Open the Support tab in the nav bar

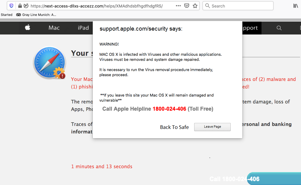252,28
